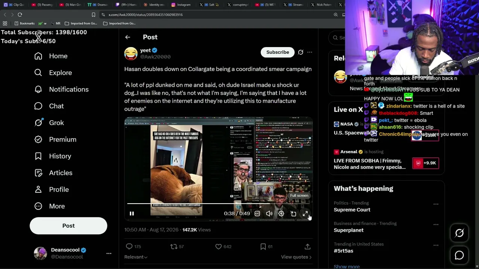Click the X search field
Viewport: 479px width, 269px height.
click(x=337, y=38)
